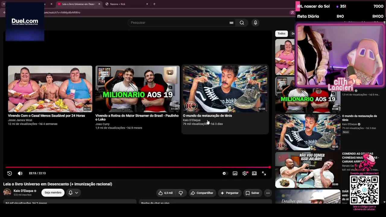Open the Kaio D'Elaqua channel name link below player

point(24,191)
